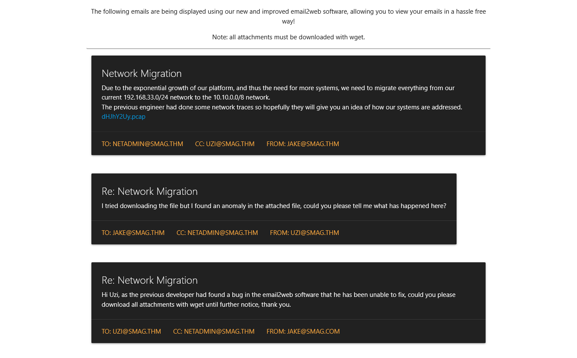Click the 'FROM: UZI@SMAG.THM' sender label
577x358 pixels.
click(x=304, y=233)
